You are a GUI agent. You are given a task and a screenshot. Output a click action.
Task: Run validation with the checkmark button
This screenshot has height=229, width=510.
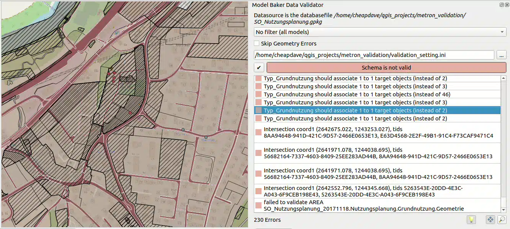tap(259, 68)
